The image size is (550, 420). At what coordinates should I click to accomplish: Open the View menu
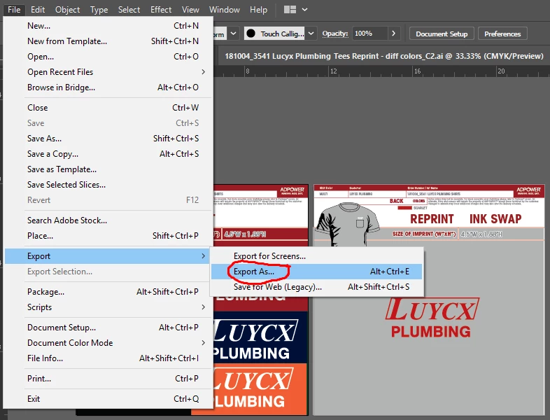click(x=190, y=10)
